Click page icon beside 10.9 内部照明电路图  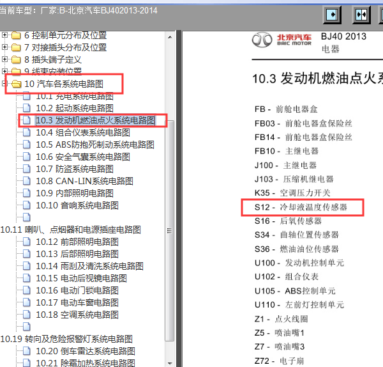pyautogui.click(x=27, y=193)
